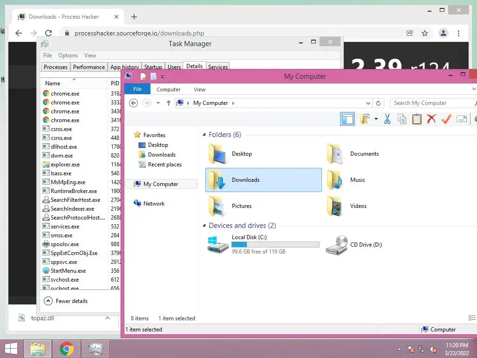Screen dimensions: 477x358
Task: Open Task Manager Options menu
Action: [68, 55]
